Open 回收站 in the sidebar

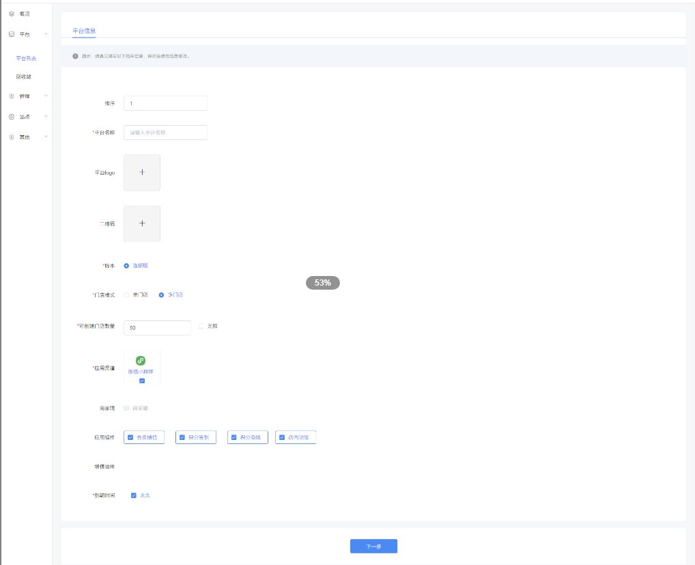tap(24, 77)
